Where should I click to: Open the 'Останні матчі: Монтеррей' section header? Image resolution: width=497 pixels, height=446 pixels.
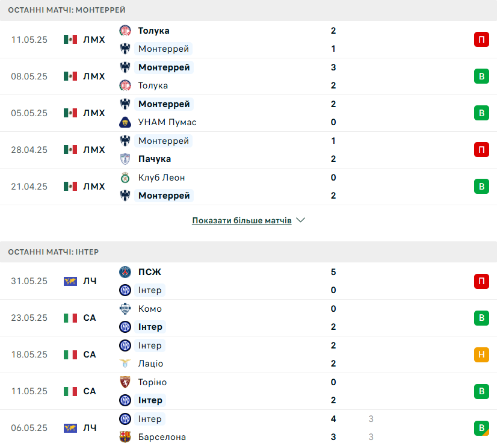[x=248, y=10]
